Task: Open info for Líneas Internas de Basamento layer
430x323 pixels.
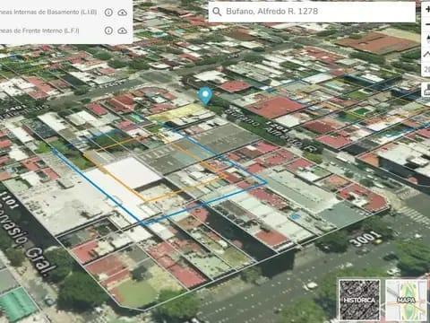Action: click(x=108, y=13)
